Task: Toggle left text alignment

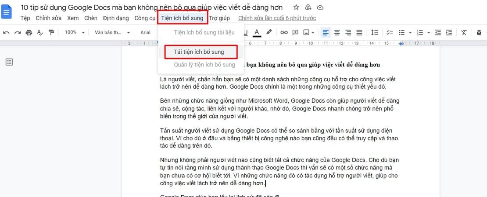Action: [326, 32]
